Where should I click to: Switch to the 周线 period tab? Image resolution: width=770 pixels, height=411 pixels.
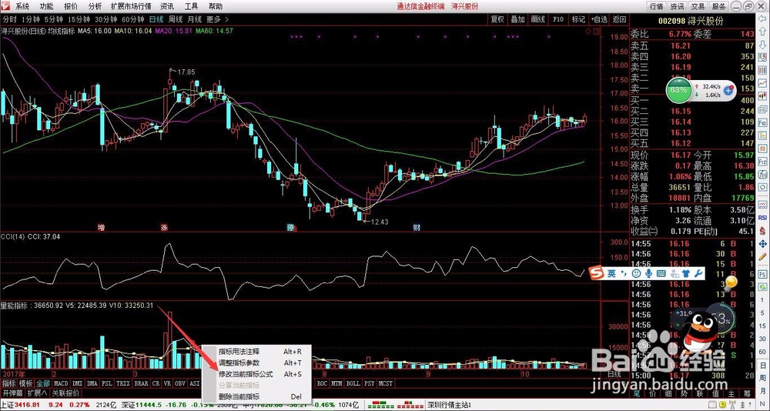[x=176, y=20]
